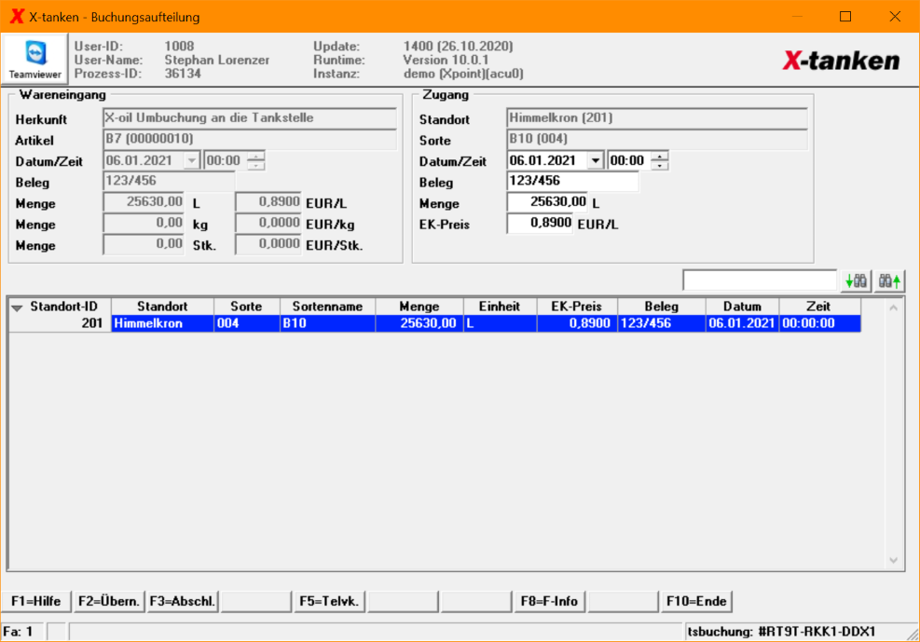Click the Datum column header

point(742,306)
